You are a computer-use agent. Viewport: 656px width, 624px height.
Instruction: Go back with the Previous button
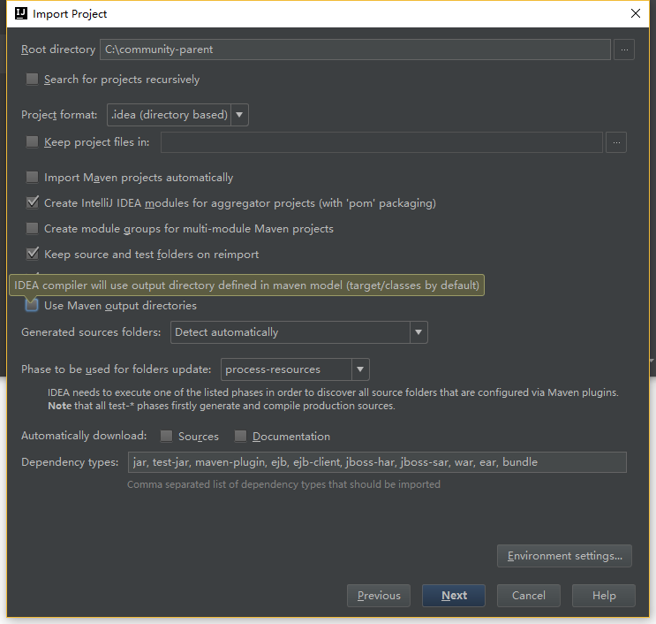[379, 596]
